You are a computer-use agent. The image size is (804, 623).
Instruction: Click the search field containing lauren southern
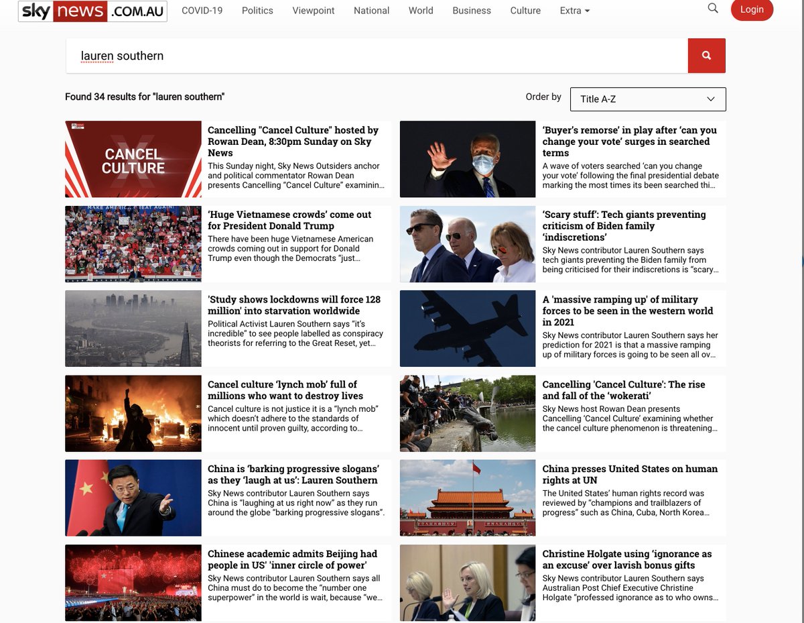(x=377, y=56)
